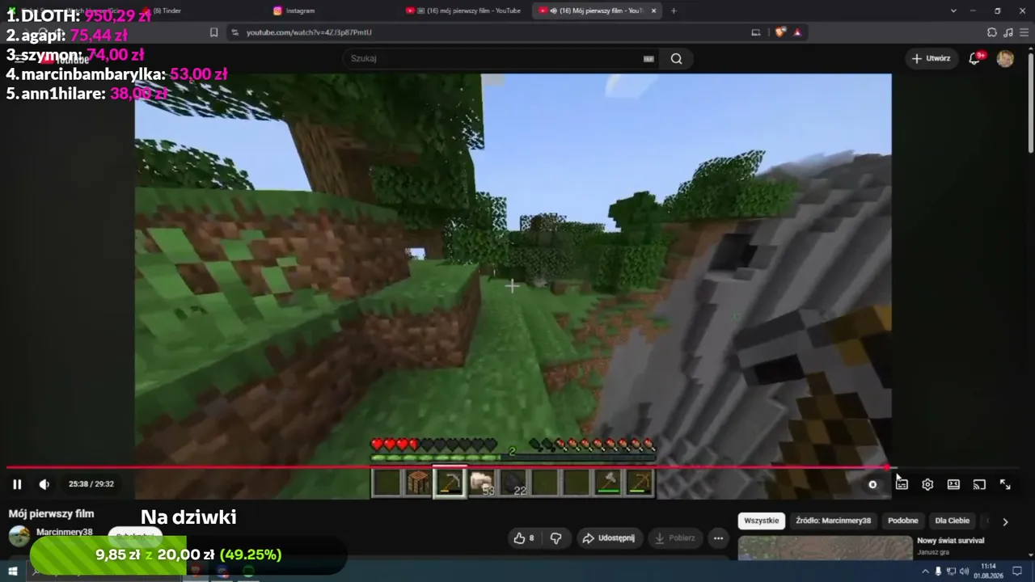The width and height of the screenshot is (1035, 582).
Task: Click the Pobierz download button
Action: point(674,538)
